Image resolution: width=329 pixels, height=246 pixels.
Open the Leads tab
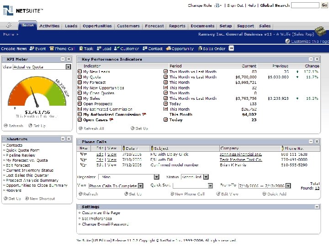71,26
